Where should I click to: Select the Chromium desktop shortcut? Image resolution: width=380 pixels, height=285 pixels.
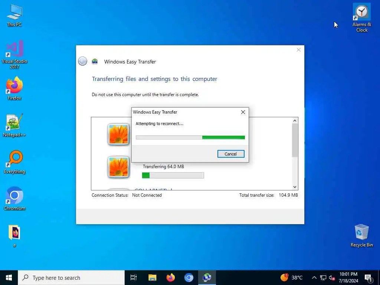(x=14, y=199)
